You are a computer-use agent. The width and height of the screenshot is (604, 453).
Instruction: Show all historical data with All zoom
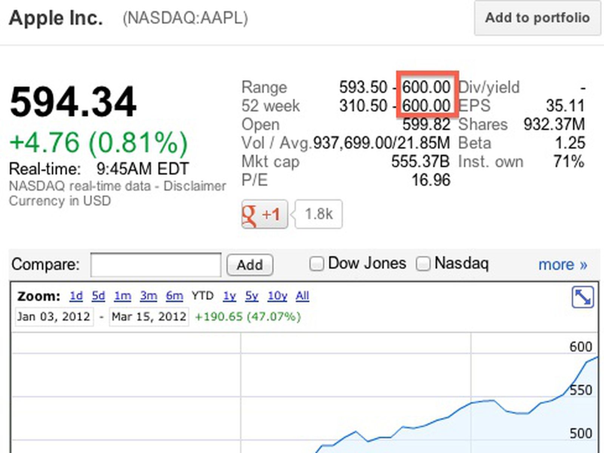coord(302,296)
